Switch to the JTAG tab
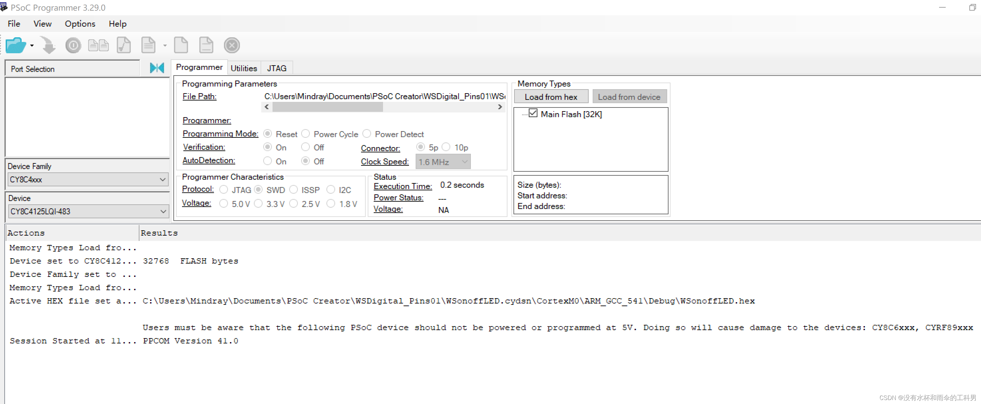Screen dimensions: 981x404 coord(277,68)
